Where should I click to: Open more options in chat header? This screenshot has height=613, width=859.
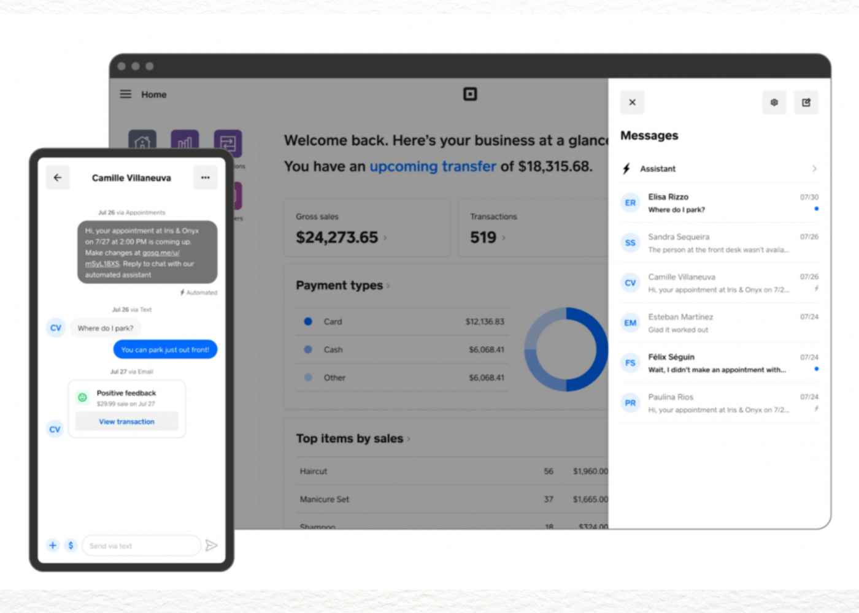click(x=205, y=178)
